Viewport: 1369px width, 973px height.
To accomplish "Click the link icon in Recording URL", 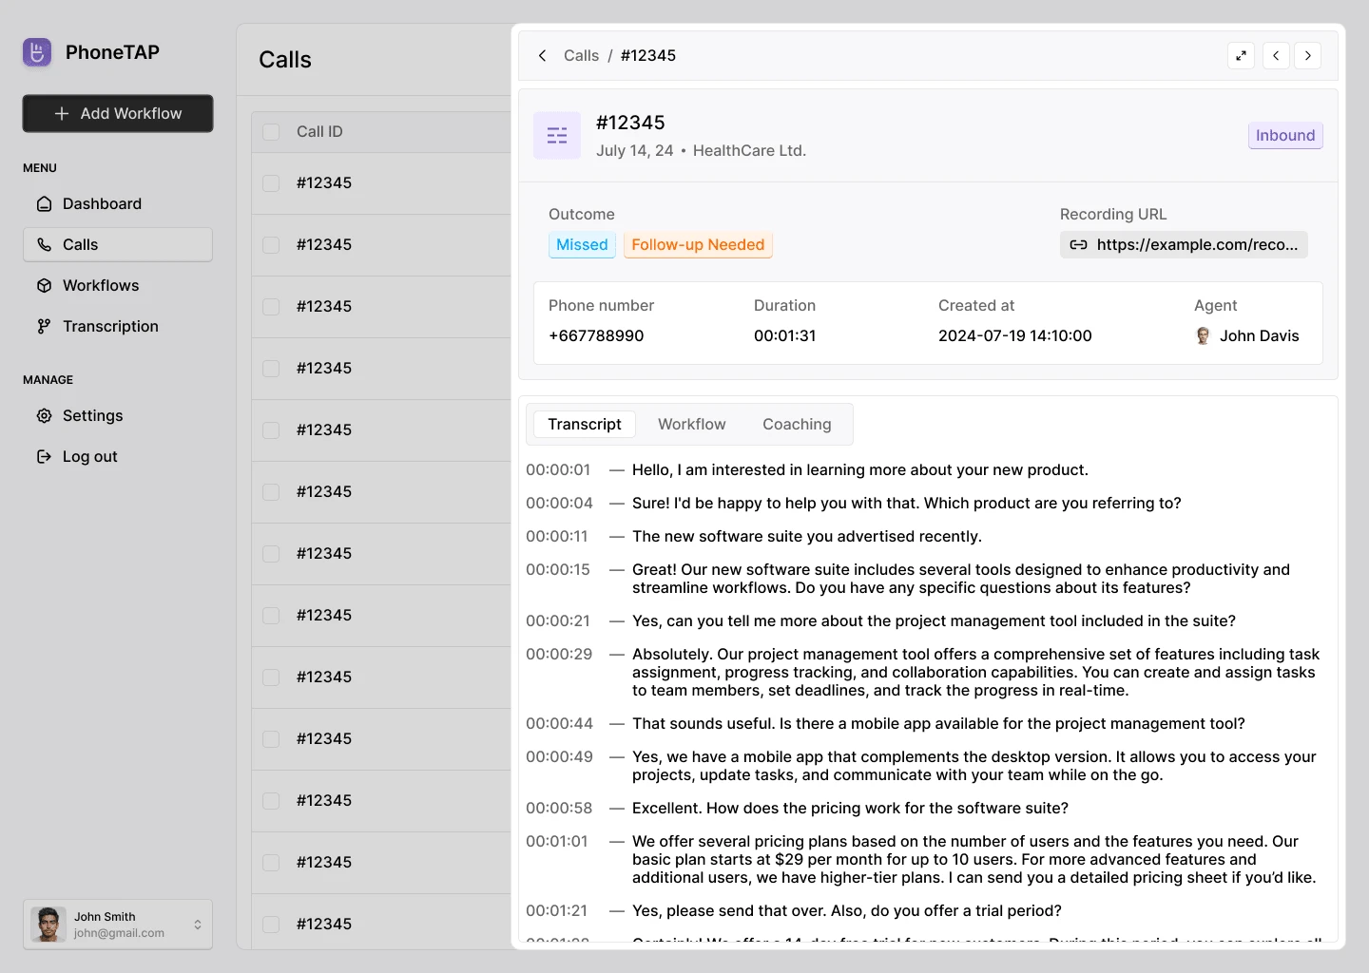I will point(1078,245).
